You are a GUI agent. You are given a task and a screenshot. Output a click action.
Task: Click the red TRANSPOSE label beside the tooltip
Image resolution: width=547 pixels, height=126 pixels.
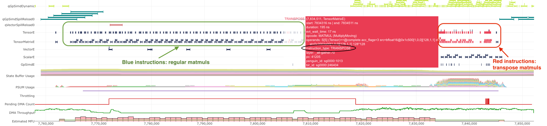[294, 19]
